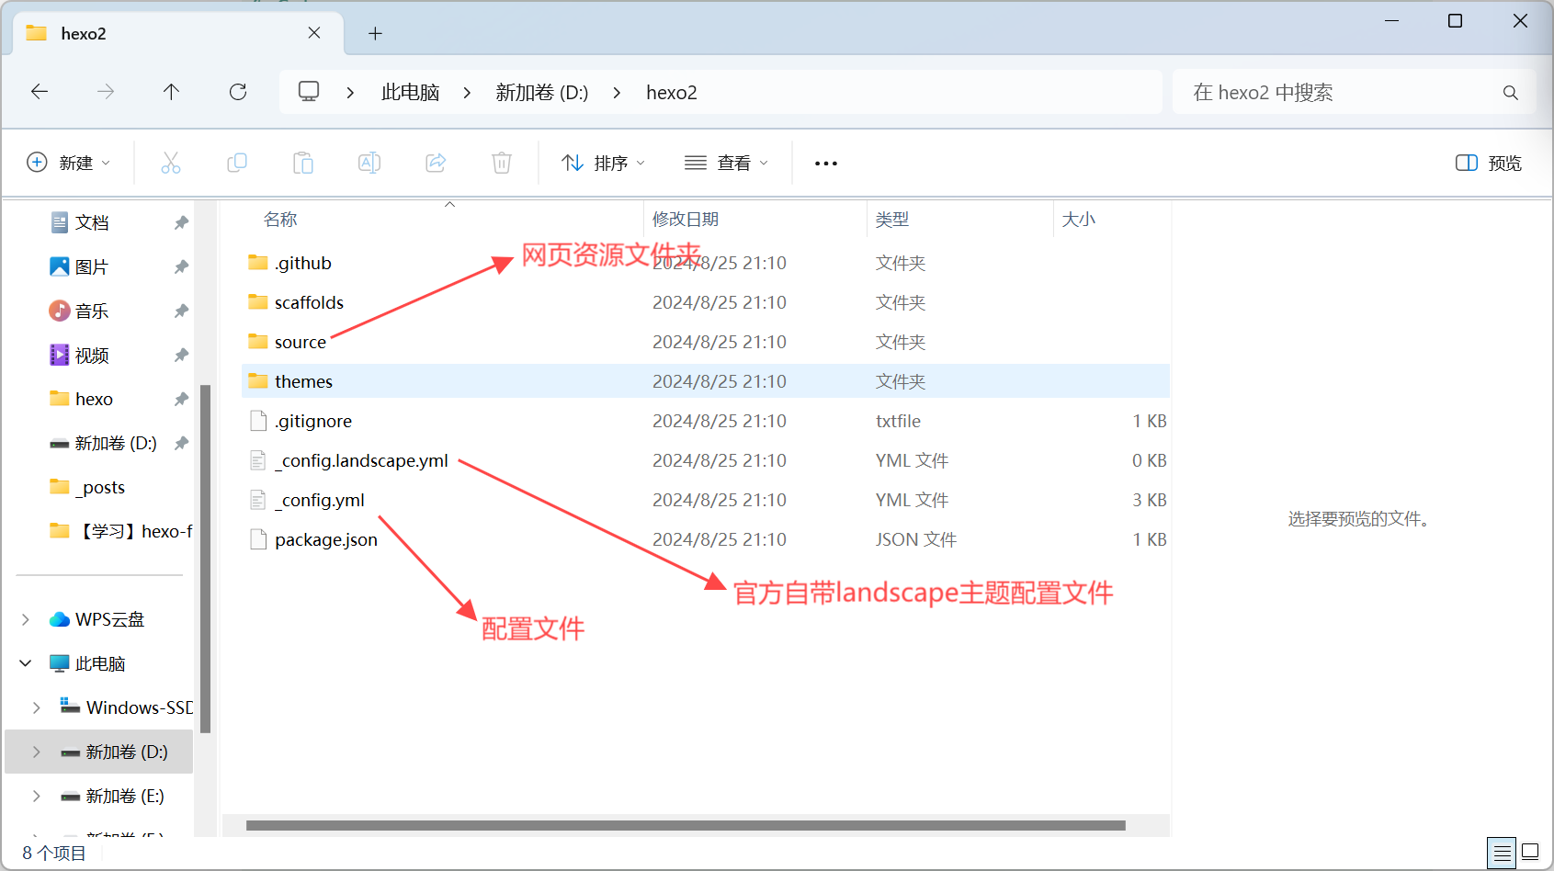Viewport: 1554px width, 871px height.
Task: Click the monitor icon in address bar
Action: pos(309,92)
